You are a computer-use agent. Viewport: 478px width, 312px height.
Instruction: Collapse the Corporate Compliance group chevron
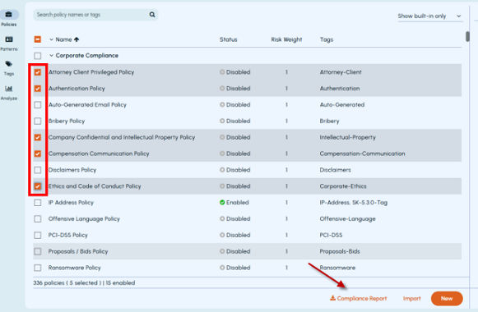pyautogui.click(x=51, y=56)
